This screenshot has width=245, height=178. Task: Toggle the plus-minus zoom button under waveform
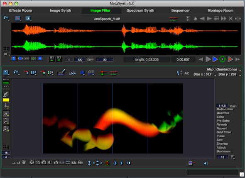tap(27, 59)
